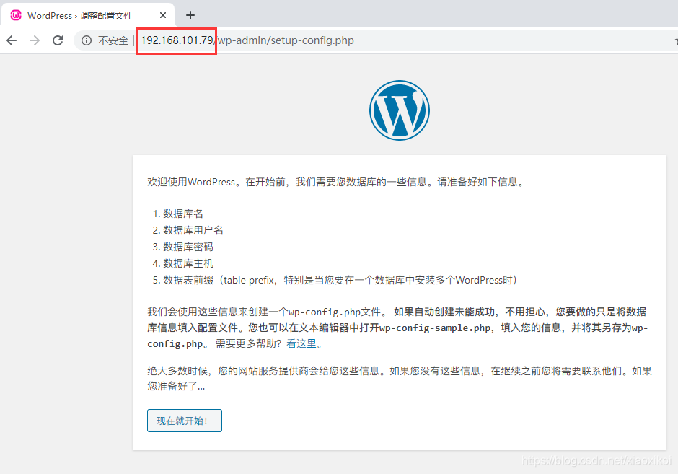Reload the page with the refresh icon
This screenshot has height=474, width=678.
tap(58, 40)
